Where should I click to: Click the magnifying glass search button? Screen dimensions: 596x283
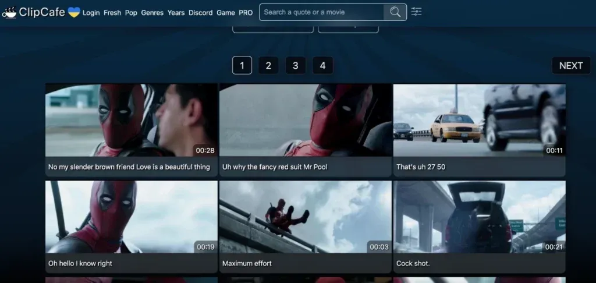[x=395, y=12]
